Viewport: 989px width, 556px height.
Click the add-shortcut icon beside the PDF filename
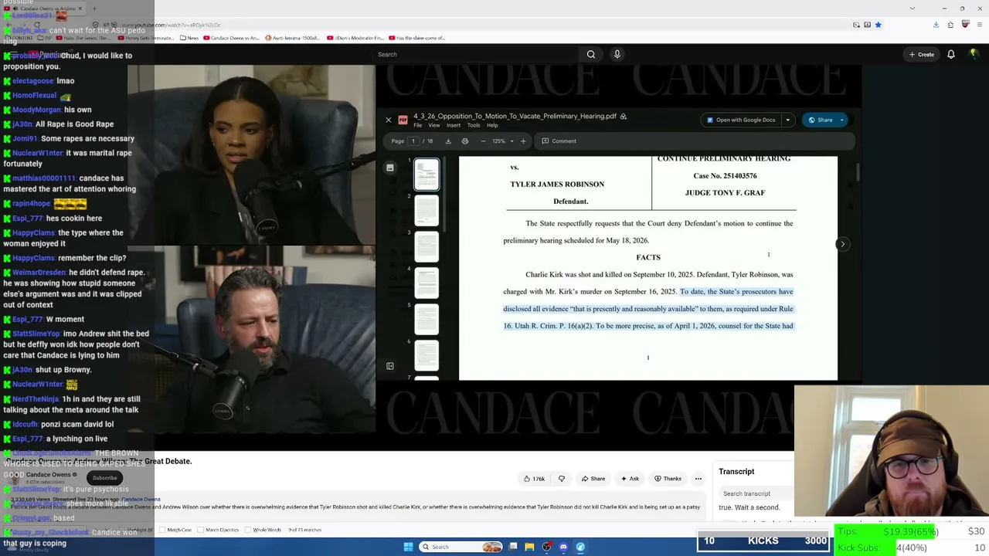point(624,117)
